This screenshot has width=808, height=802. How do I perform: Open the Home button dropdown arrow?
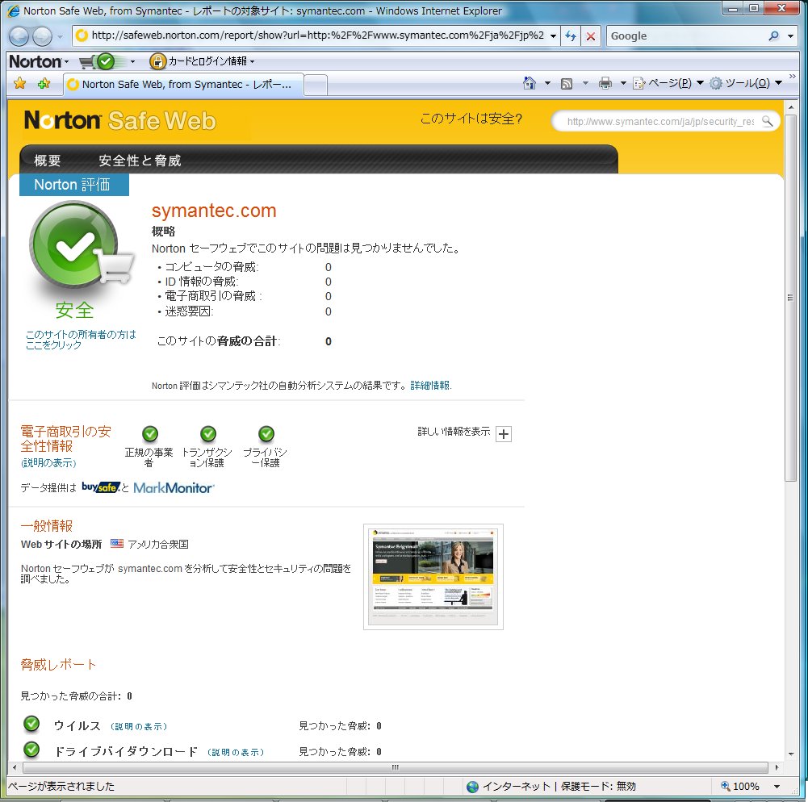pos(547,83)
